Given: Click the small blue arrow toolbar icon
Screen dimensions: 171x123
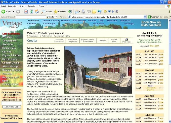Looking at the screenshot, I should 113,12.
